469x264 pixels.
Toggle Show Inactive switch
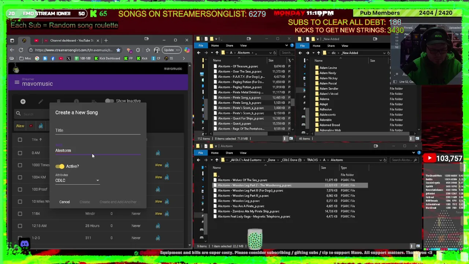pyautogui.click(x=109, y=101)
